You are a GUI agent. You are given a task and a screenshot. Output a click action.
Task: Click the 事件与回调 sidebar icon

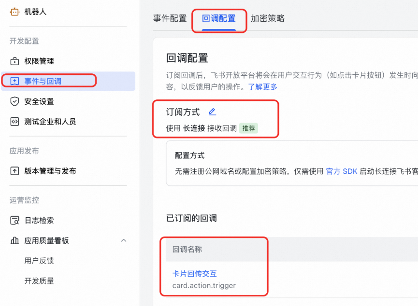coord(14,81)
